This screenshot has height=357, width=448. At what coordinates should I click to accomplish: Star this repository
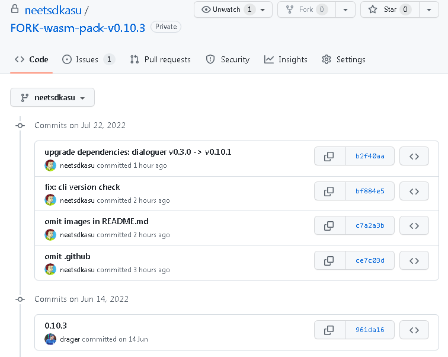click(x=390, y=9)
